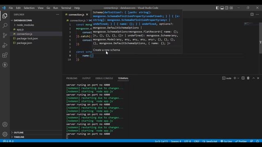Start Go Live server from status bar
This screenshot has height=147, width=262.
pyautogui.click(x=226, y=141)
